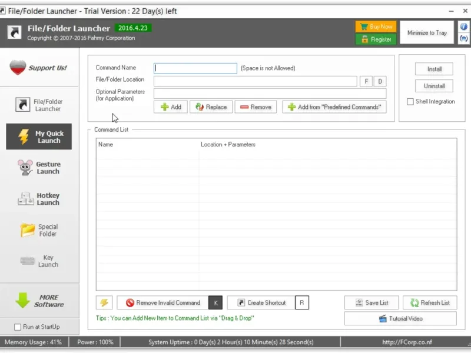Screen dimensions: 471x353
Task: Focus the Command Name input field
Action: click(x=195, y=68)
